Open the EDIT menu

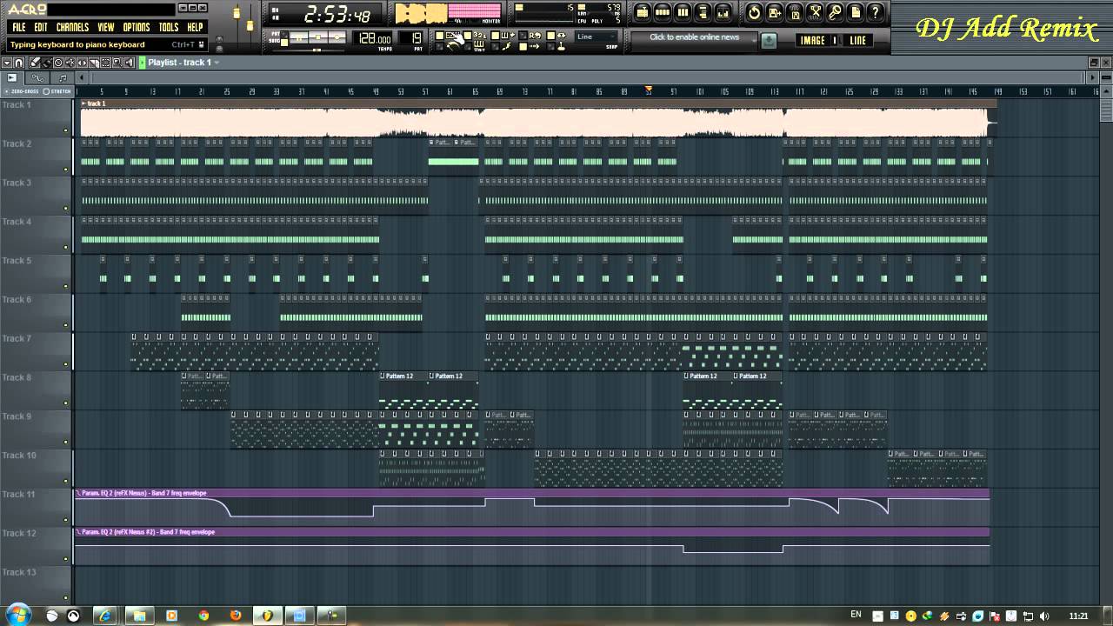click(41, 27)
